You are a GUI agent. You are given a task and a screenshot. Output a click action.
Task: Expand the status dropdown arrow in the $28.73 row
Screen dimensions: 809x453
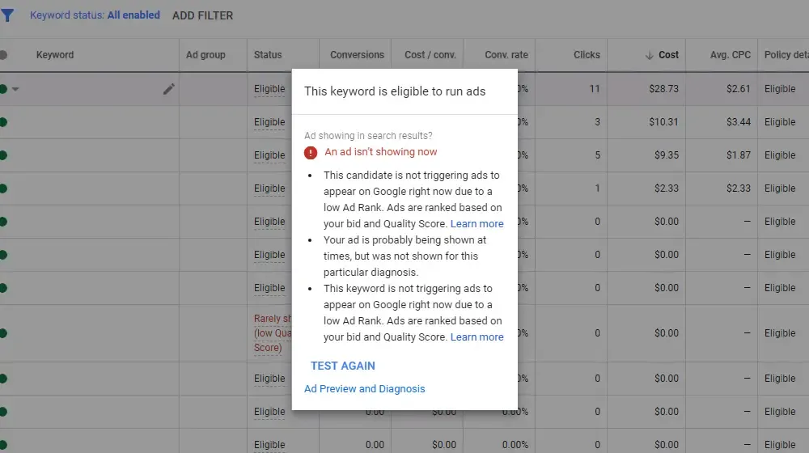coord(15,89)
